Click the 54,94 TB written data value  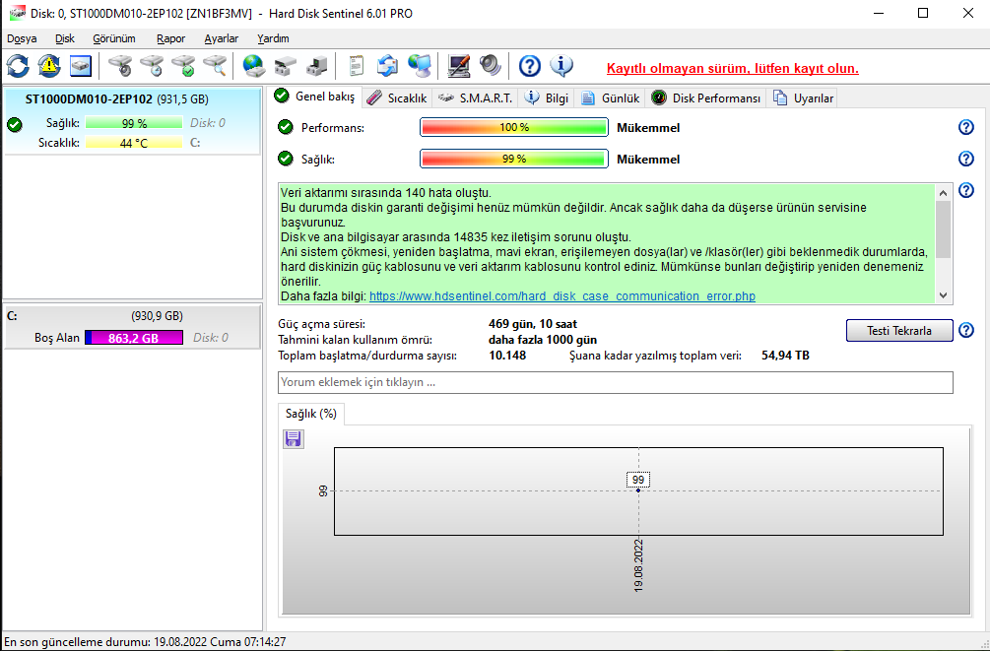point(785,356)
